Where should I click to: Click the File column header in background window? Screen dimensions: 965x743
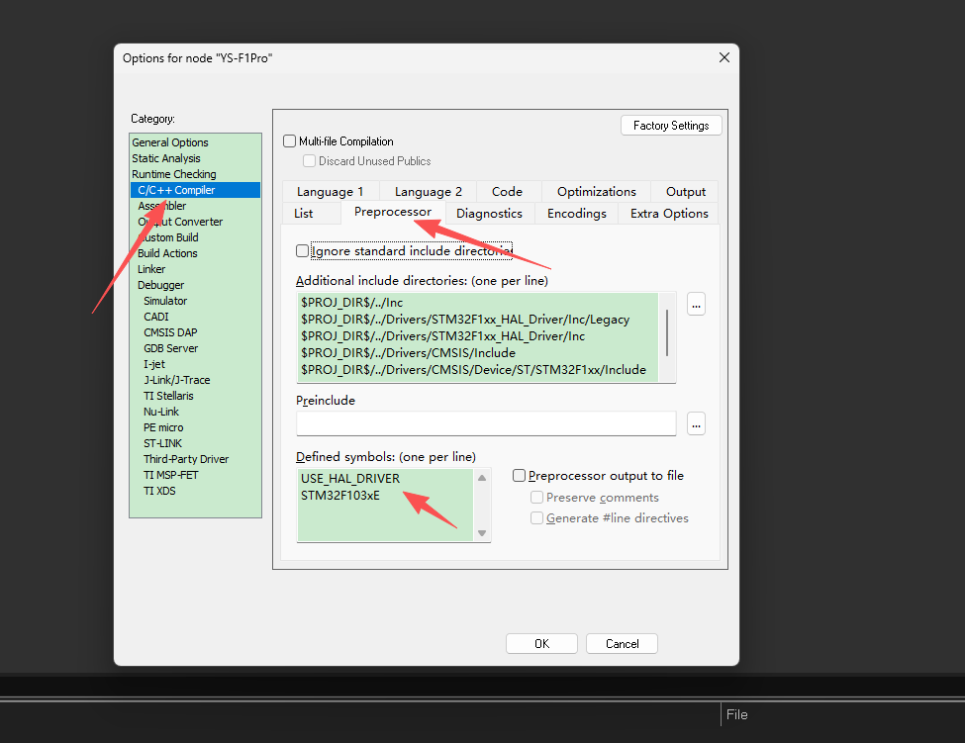(x=736, y=714)
